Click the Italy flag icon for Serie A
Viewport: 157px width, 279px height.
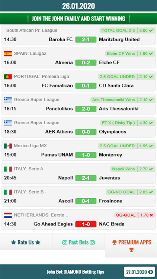pos(8,169)
